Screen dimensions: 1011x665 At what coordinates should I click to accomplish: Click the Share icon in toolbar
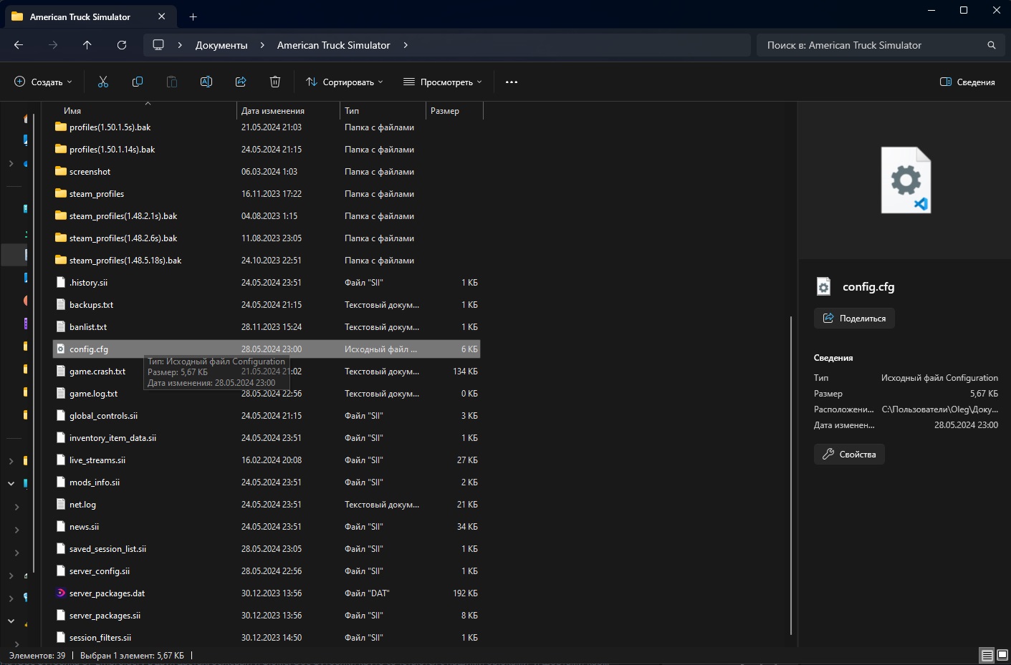(241, 82)
